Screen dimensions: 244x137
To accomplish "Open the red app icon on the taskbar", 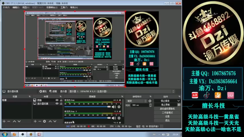I will [x=39, y=134].
